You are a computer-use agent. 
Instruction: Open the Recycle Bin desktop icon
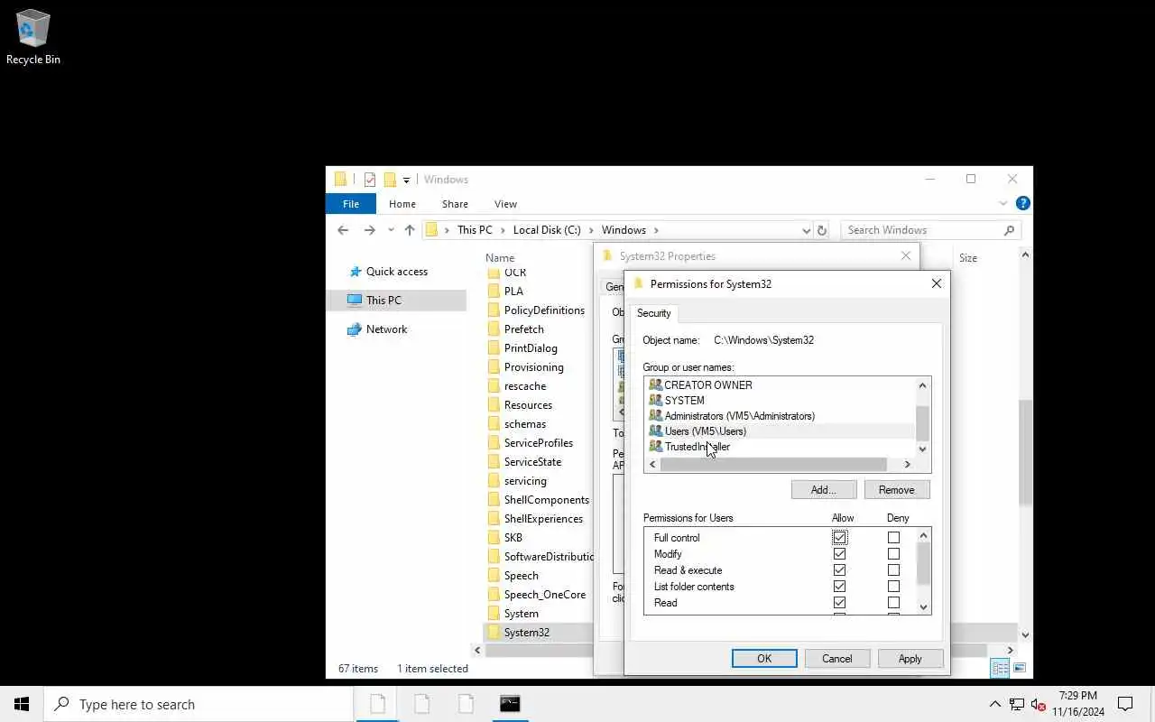tap(32, 36)
